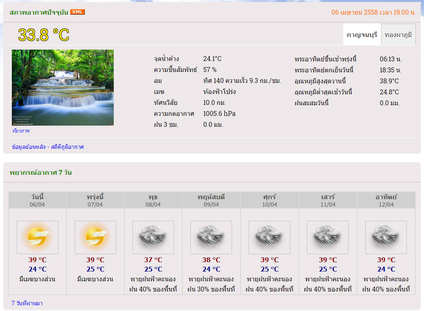Select the อาทิตย์ 12/04 column header
The height and width of the screenshot is (311, 424).
(386, 200)
